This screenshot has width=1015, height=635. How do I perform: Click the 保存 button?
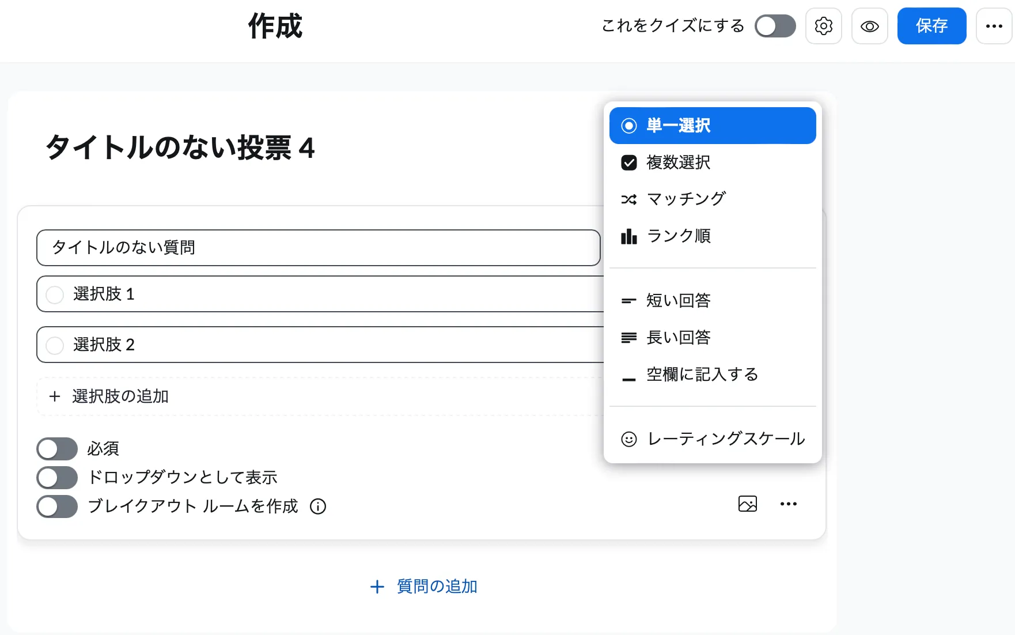point(931,26)
